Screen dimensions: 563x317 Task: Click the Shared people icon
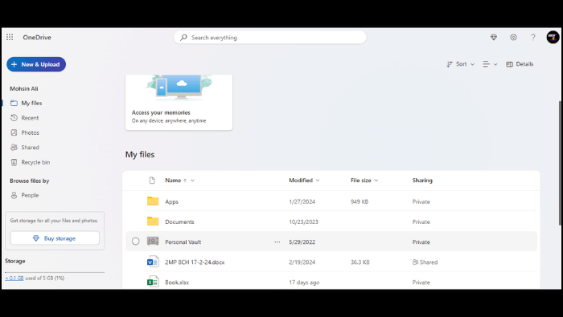coord(14,147)
